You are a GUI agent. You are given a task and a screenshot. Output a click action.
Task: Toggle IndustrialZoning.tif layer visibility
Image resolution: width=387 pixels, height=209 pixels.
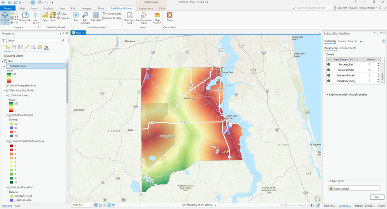(x=10, y=115)
